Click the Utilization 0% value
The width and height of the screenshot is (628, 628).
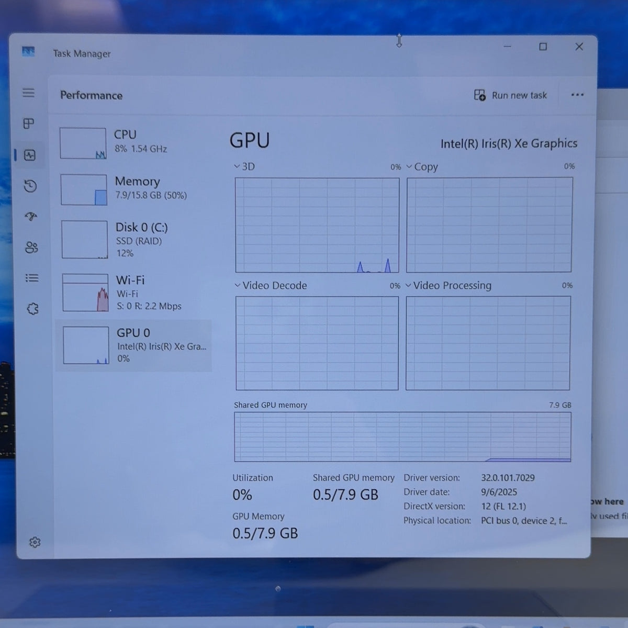coord(242,495)
